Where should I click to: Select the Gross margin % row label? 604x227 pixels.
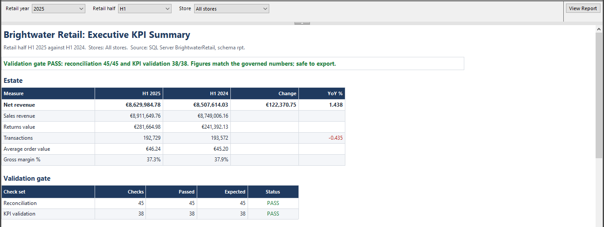click(x=22, y=160)
